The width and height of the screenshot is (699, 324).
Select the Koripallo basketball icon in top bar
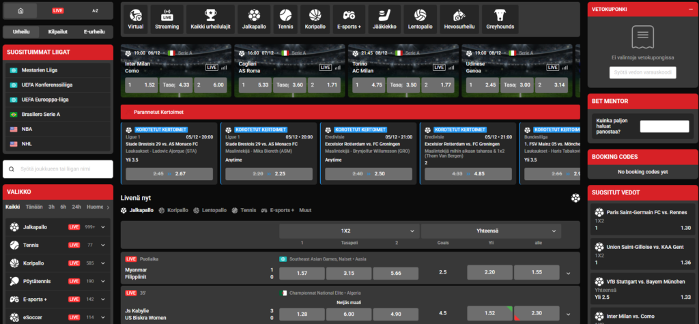point(315,19)
